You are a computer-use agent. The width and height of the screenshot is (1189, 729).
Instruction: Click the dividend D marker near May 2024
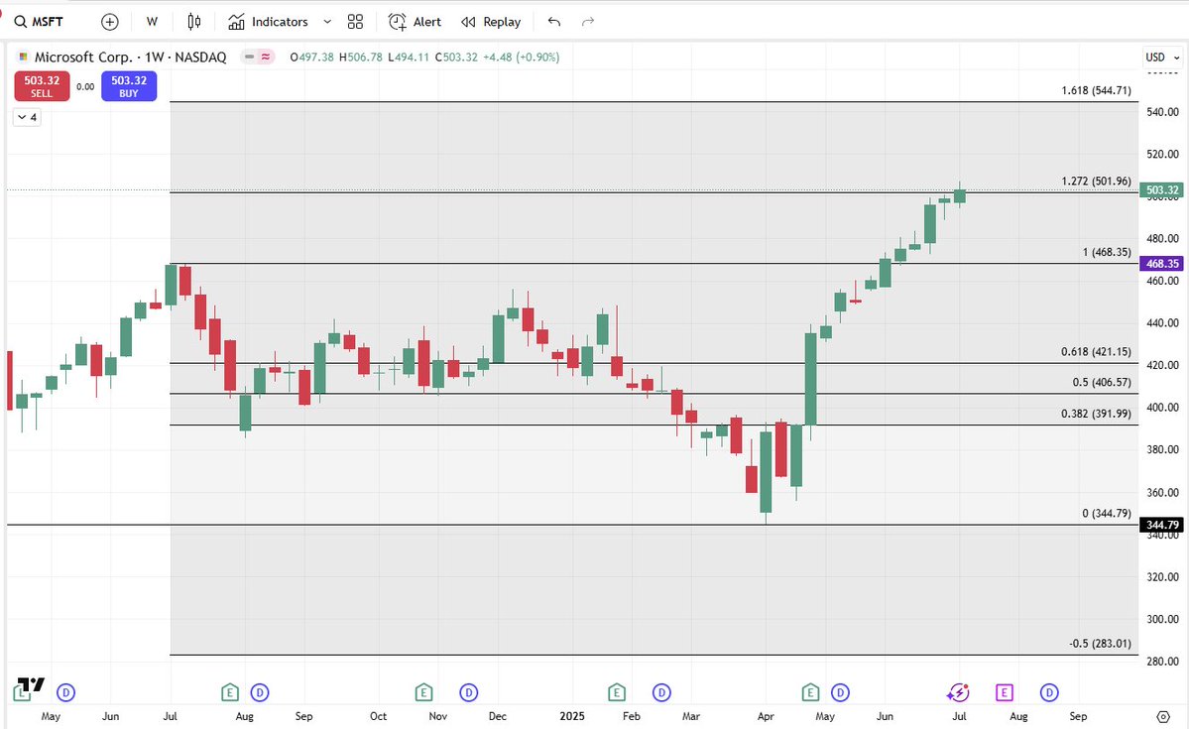(x=66, y=692)
